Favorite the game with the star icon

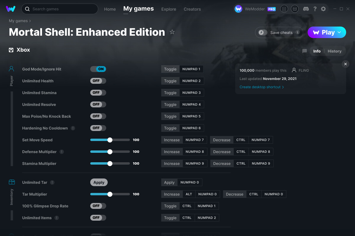[172, 32]
